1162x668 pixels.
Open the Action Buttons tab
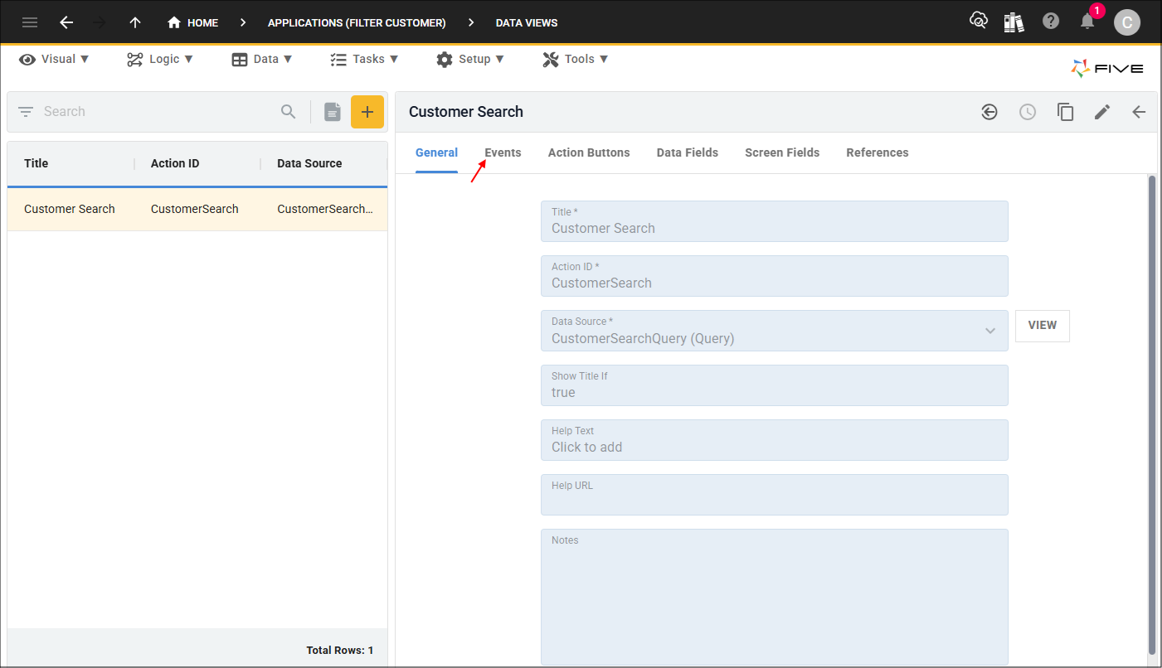589,152
